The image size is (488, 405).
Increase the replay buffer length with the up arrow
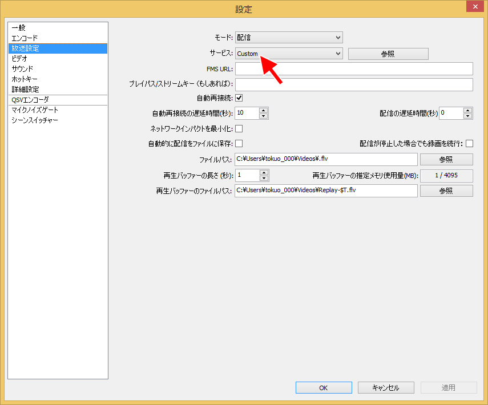(x=264, y=173)
